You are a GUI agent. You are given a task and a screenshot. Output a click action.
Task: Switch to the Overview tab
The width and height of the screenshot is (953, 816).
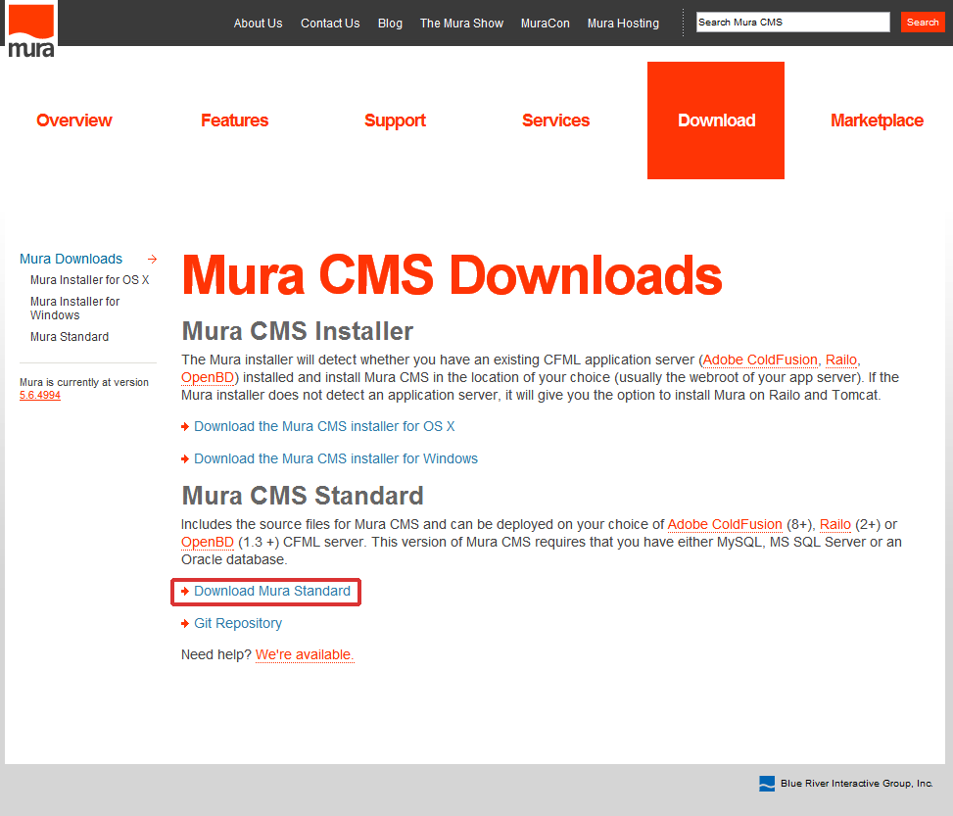pos(74,120)
